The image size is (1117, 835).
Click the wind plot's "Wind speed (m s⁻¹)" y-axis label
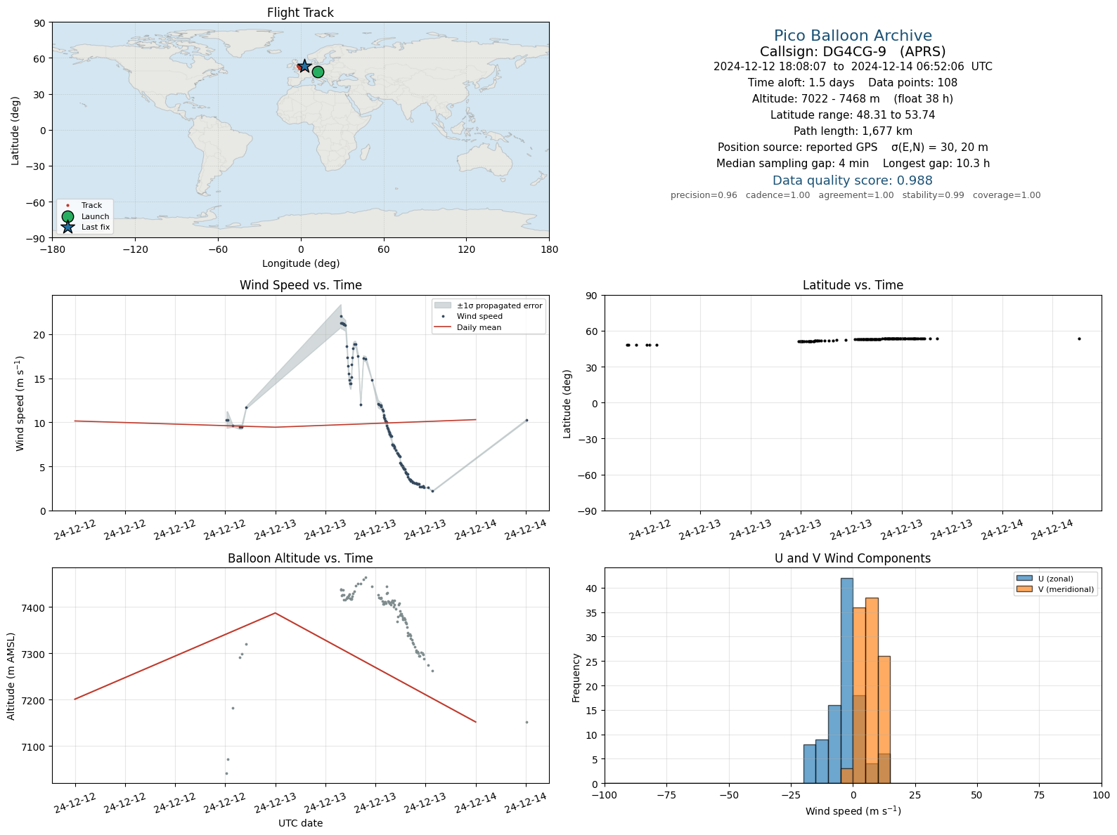(20, 403)
